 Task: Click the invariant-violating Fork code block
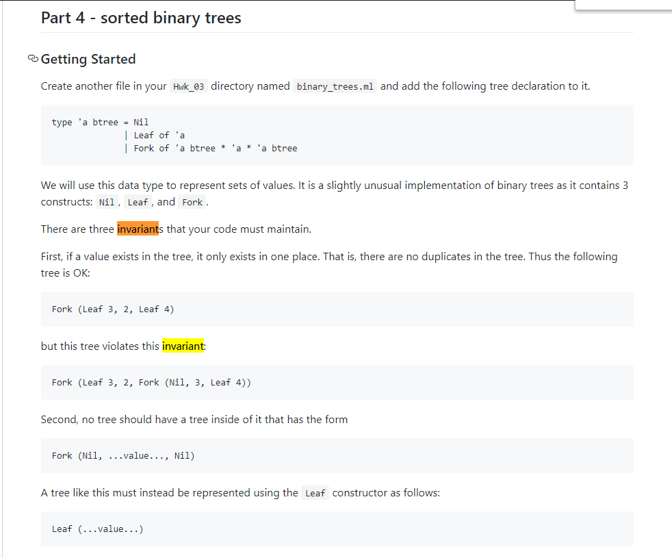click(337, 382)
